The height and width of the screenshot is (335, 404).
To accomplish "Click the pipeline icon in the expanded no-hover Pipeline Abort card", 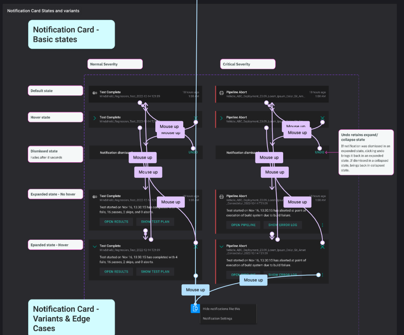I will coord(222,197).
